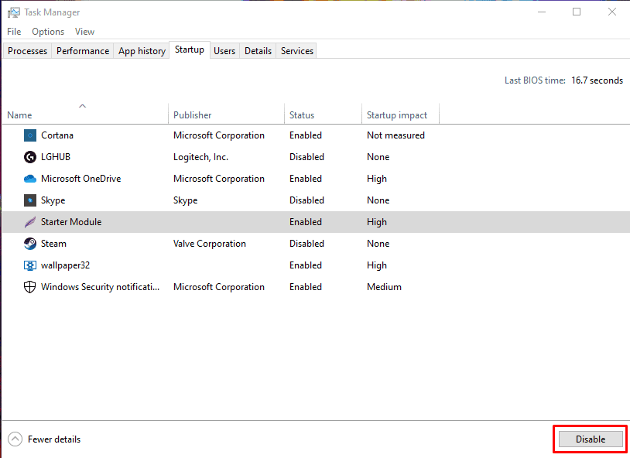630x458 pixels.
Task: Maximize the Task Manager window
Action: tap(577, 12)
